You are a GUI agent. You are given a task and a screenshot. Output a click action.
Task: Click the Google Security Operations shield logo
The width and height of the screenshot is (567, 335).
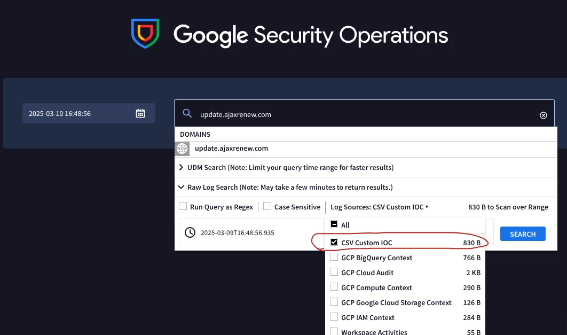tap(145, 33)
